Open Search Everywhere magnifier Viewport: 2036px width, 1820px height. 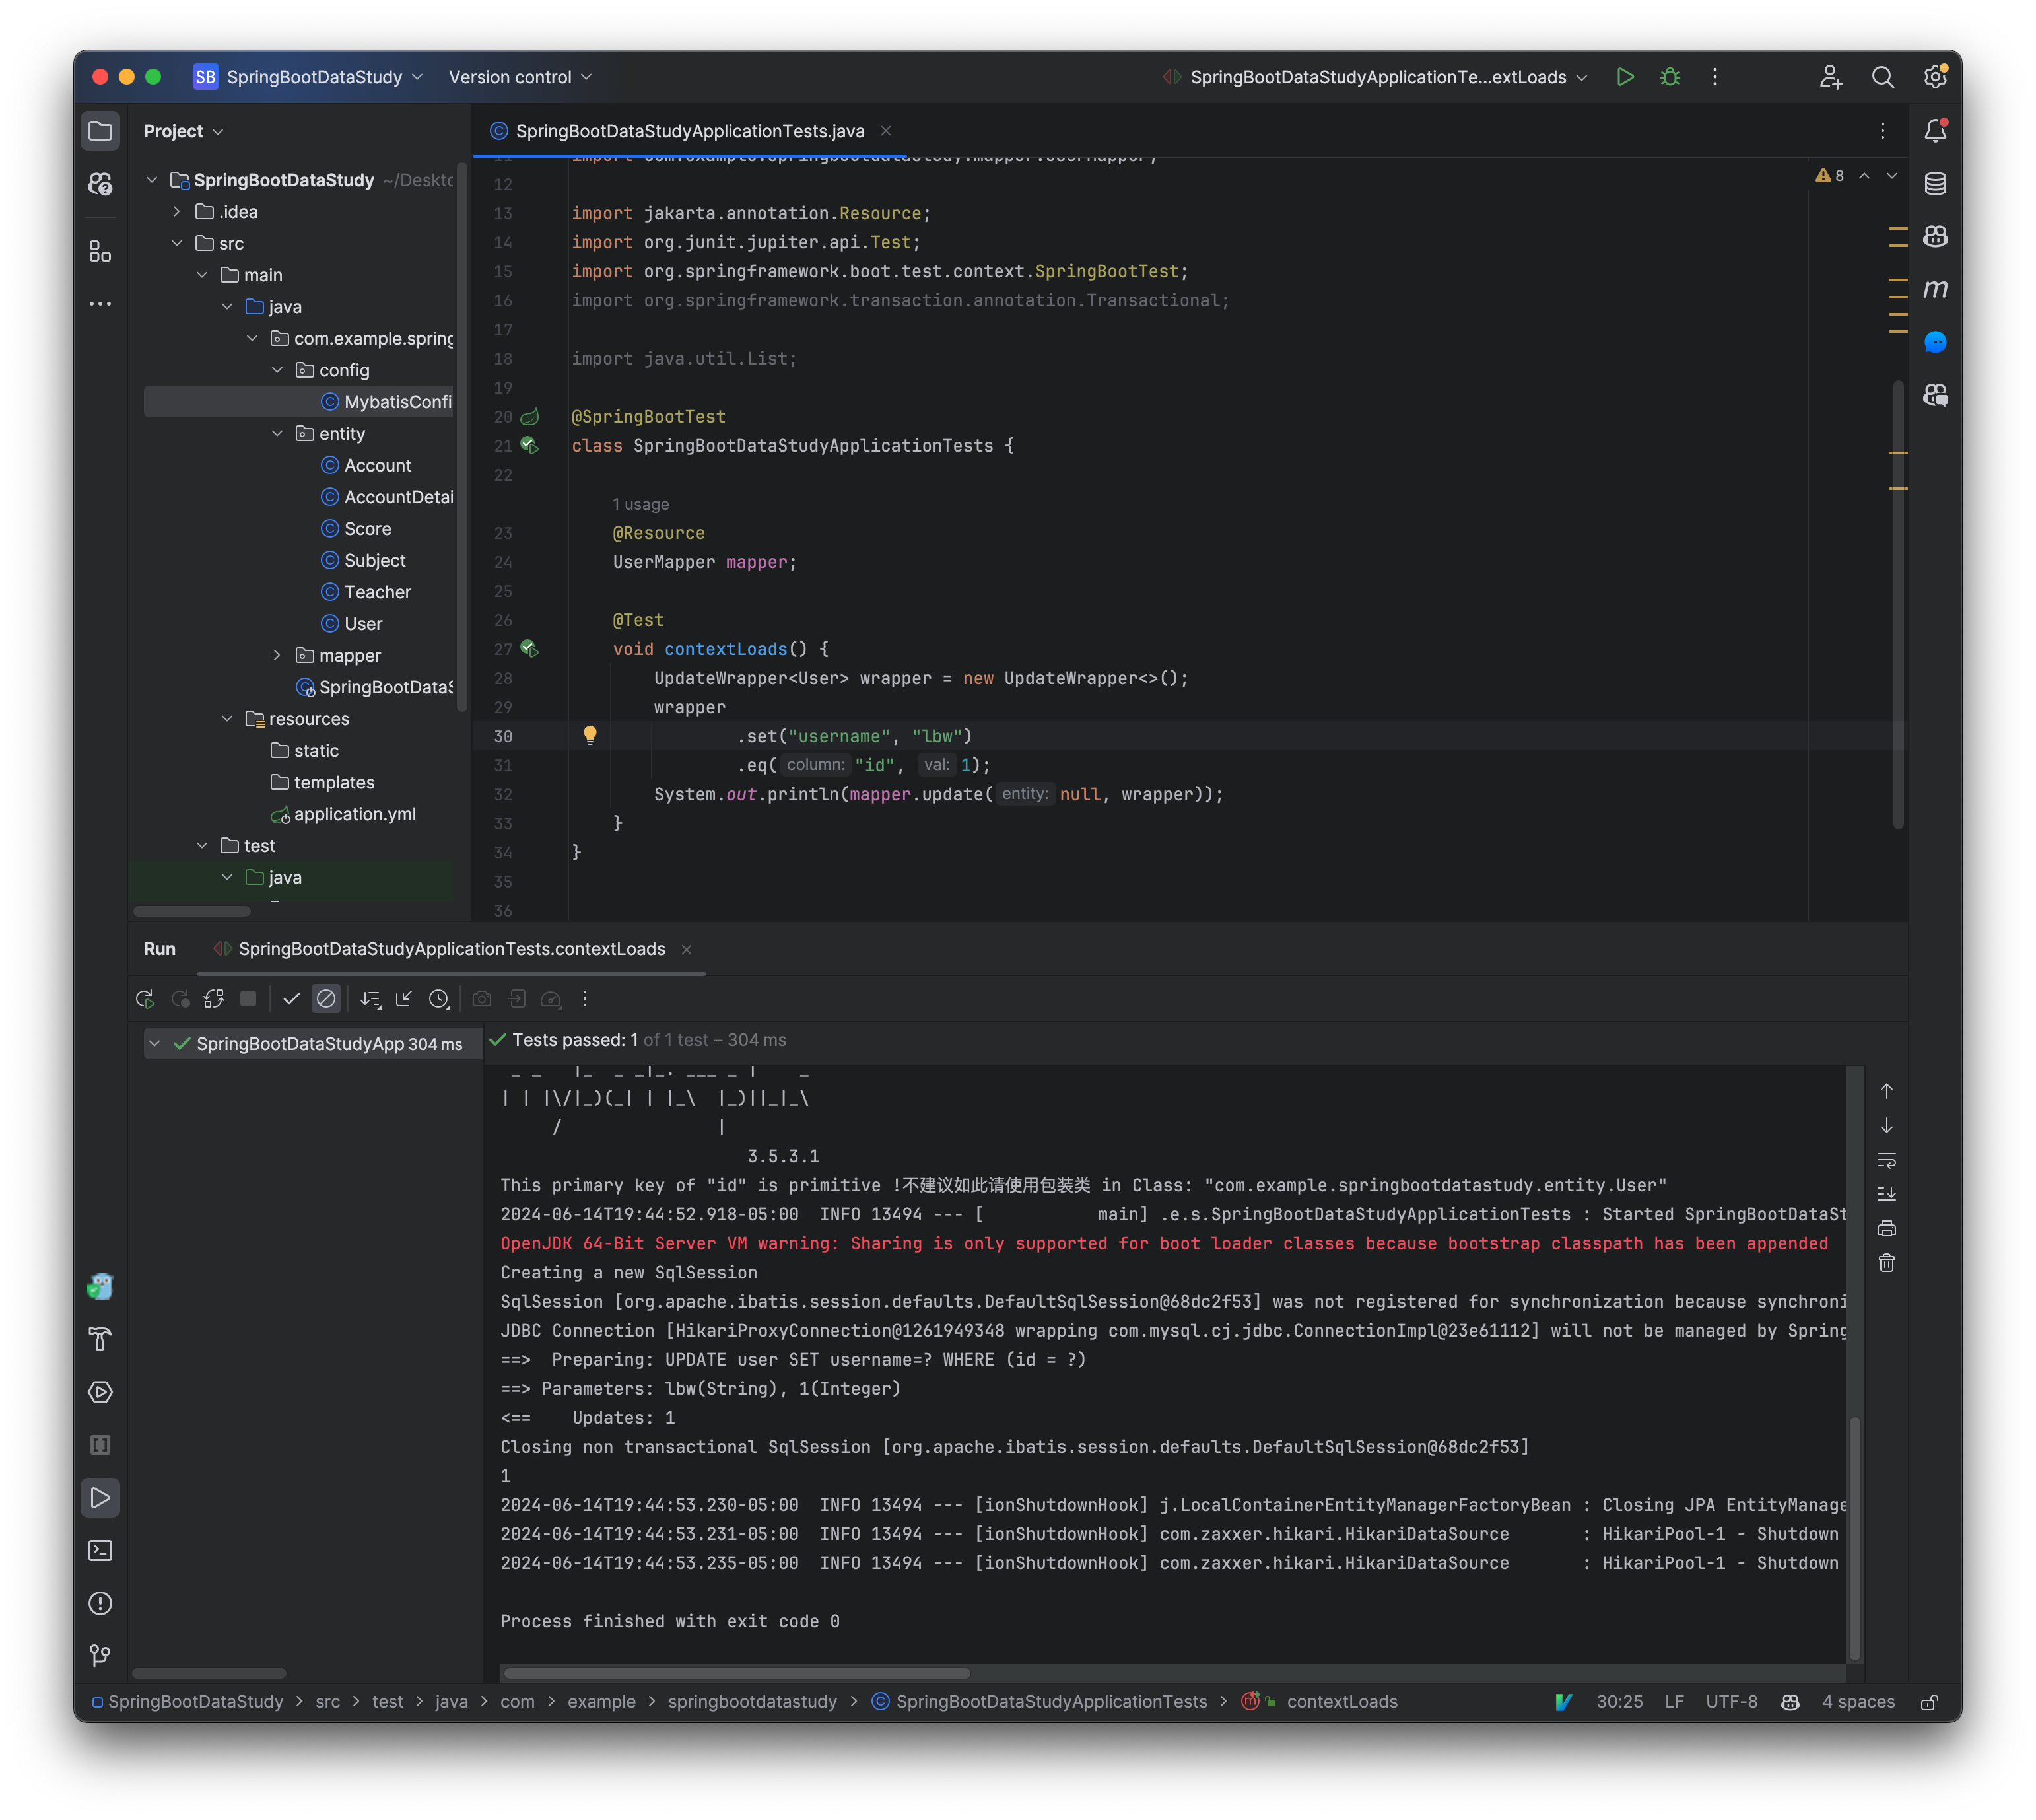[1883, 77]
